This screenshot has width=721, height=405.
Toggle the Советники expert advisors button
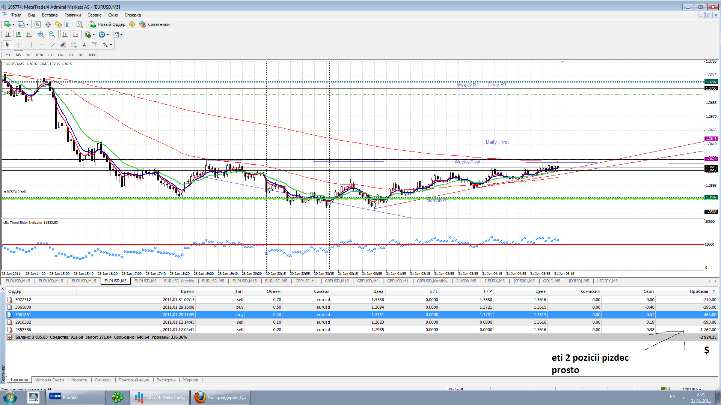coord(155,24)
